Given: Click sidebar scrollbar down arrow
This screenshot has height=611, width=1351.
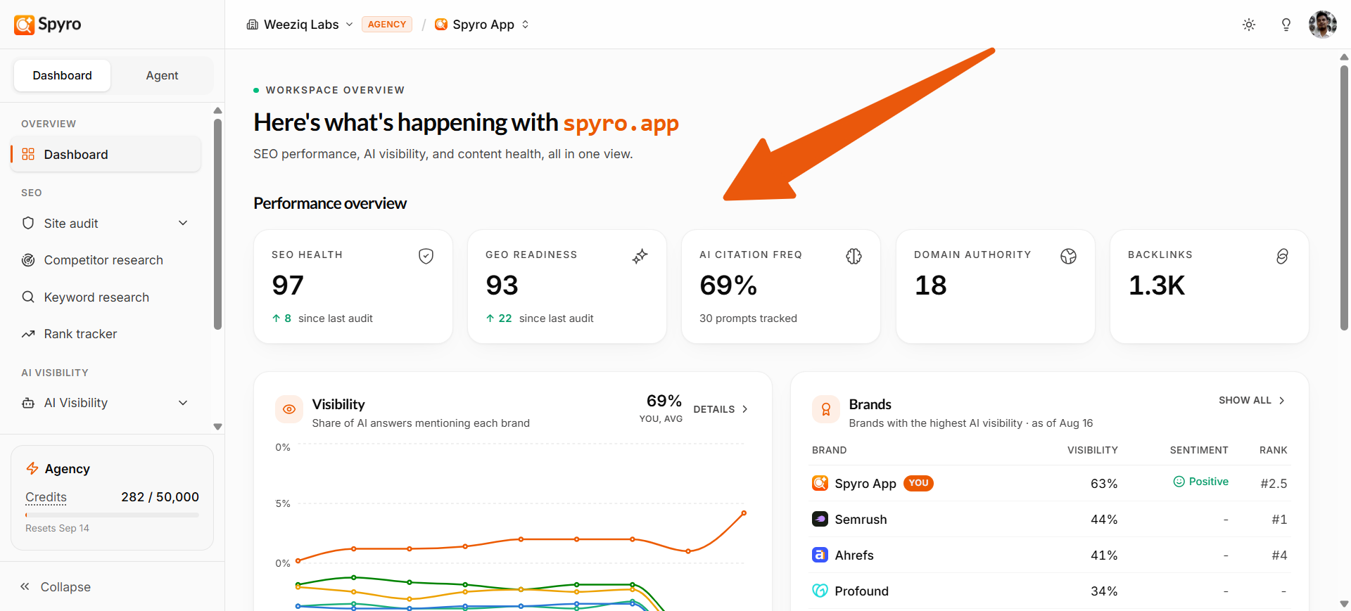Looking at the screenshot, I should tap(217, 427).
